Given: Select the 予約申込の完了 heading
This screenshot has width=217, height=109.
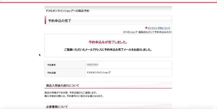Looking at the screenshot, I should point(59,21).
